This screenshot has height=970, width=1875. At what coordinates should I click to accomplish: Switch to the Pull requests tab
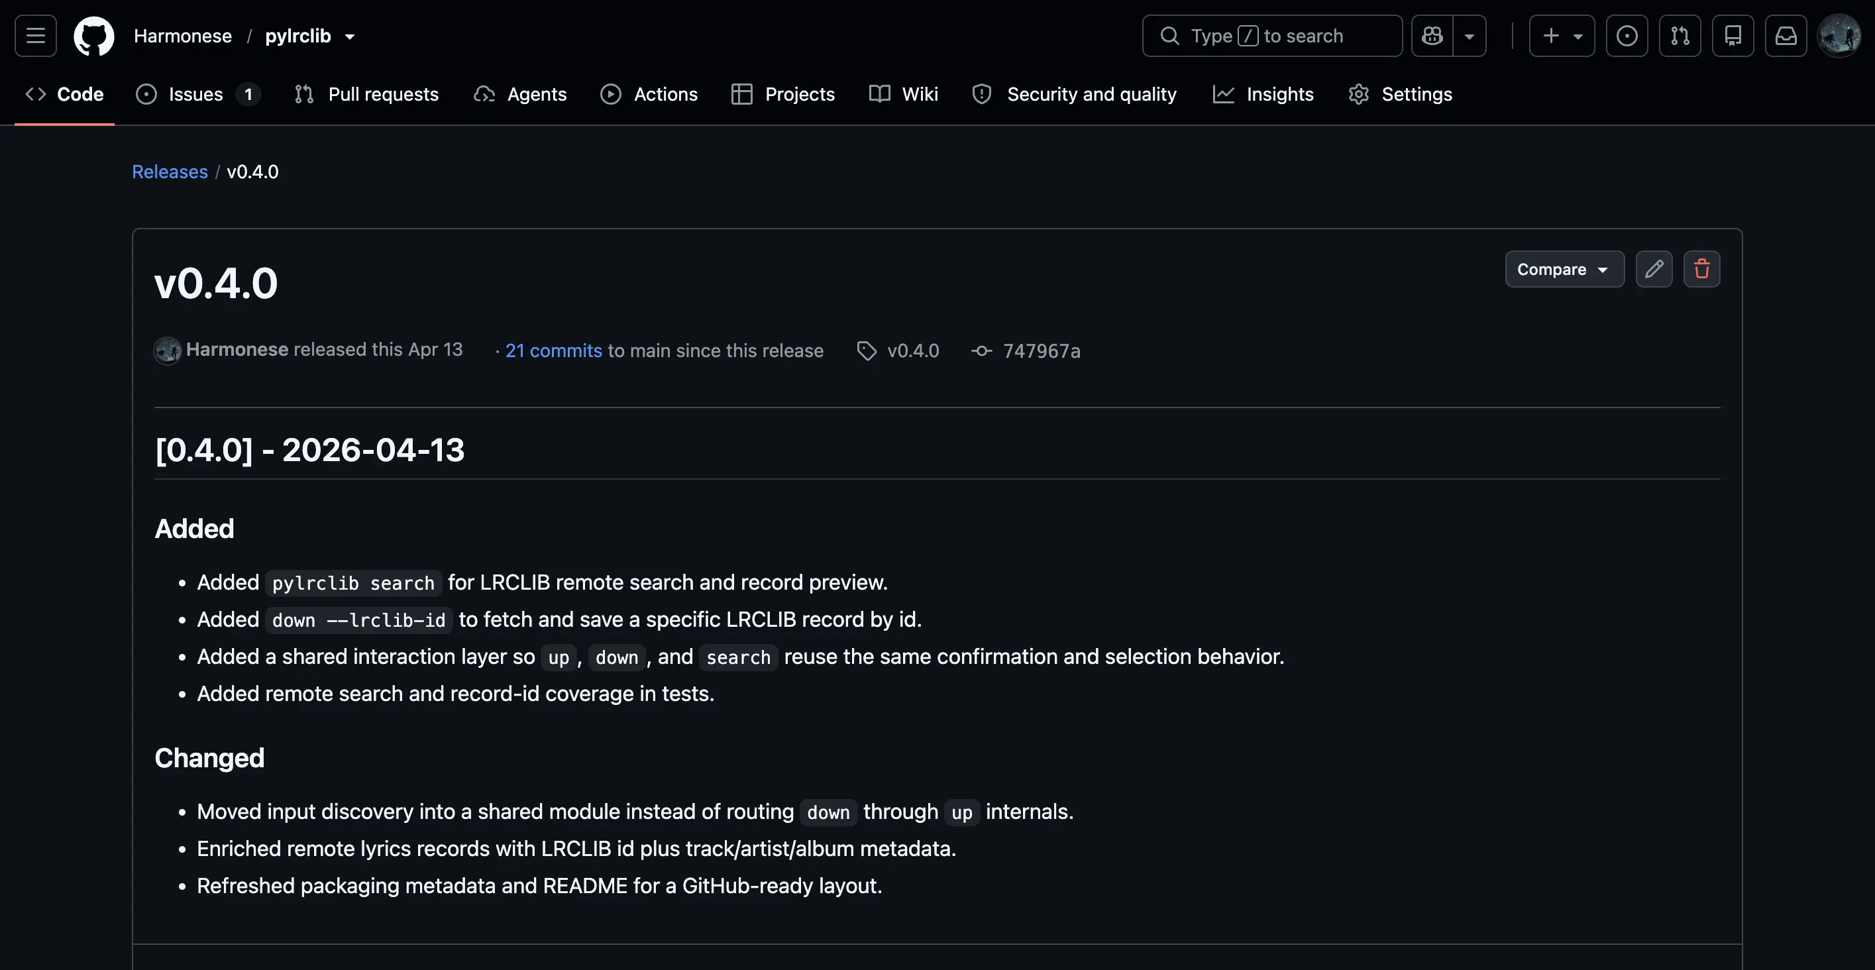coord(367,94)
